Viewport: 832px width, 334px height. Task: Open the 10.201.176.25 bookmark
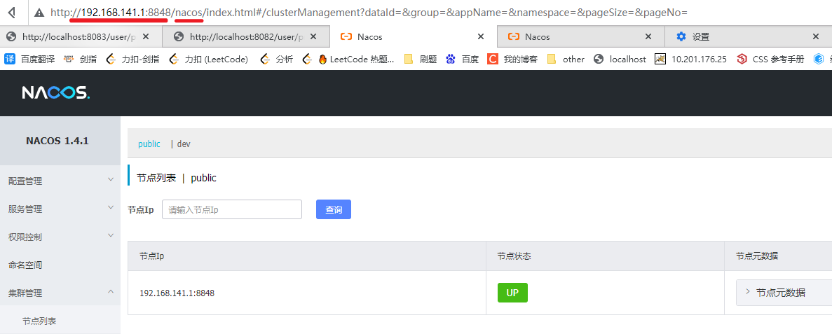tap(691, 59)
